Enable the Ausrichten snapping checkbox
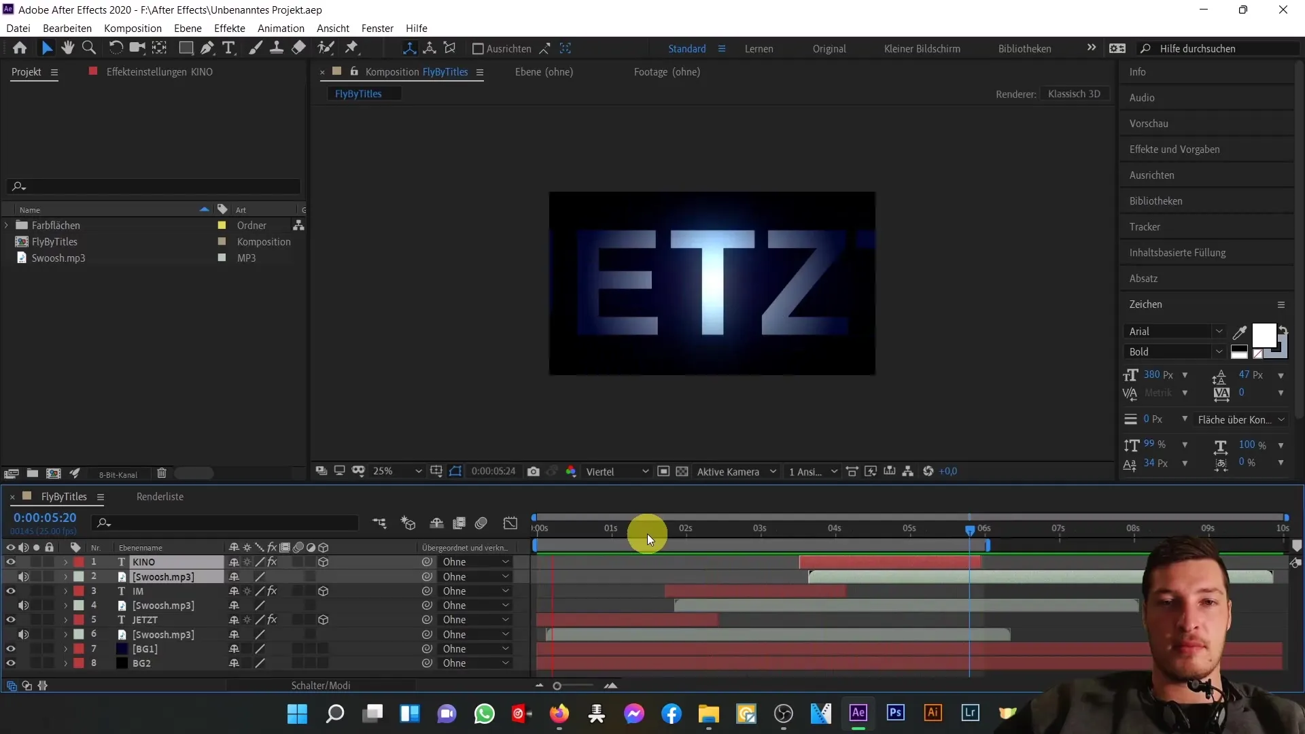The width and height of the screenshot is (1305, 734). [478, 49]
